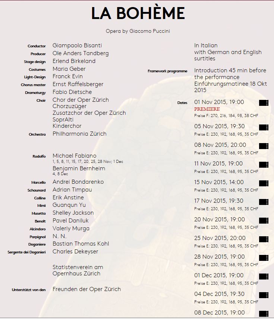The height and width of the screenshot is (319, 274).
Task: Click ticket icon for 01 Dec 2015
Action: click(264, 276)
